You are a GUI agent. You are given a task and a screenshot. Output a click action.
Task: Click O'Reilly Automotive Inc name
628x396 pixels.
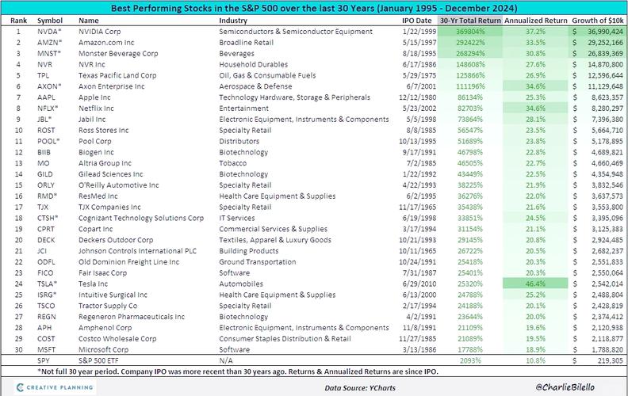pos(119,185)
